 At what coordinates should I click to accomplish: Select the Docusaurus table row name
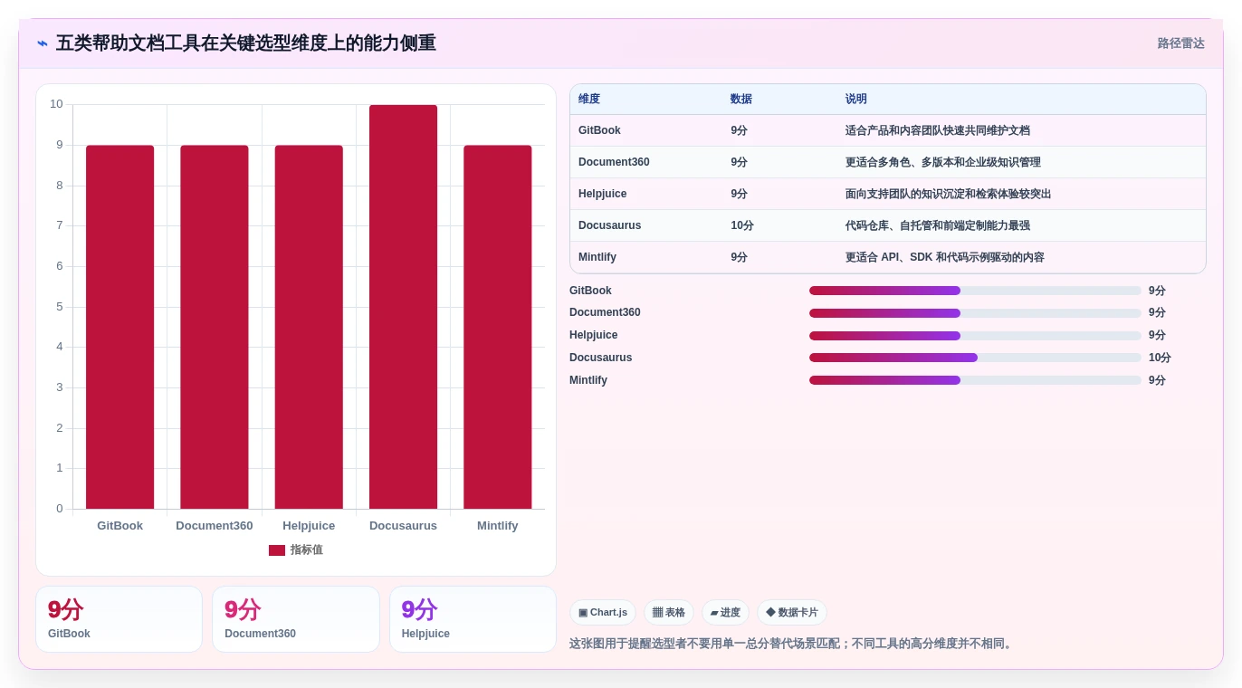(610, 225)
